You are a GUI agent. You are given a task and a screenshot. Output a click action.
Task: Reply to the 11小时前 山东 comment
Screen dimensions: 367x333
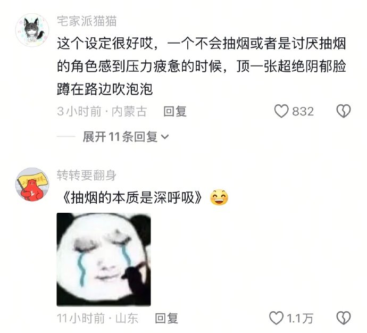[x=166, y=318]
